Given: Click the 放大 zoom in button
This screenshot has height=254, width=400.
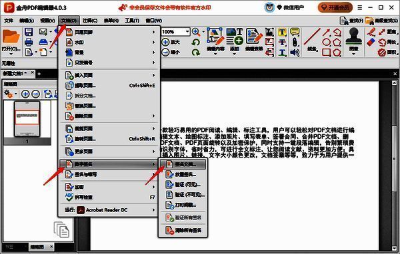Looking at the screenshot, I should click(171, 42).
